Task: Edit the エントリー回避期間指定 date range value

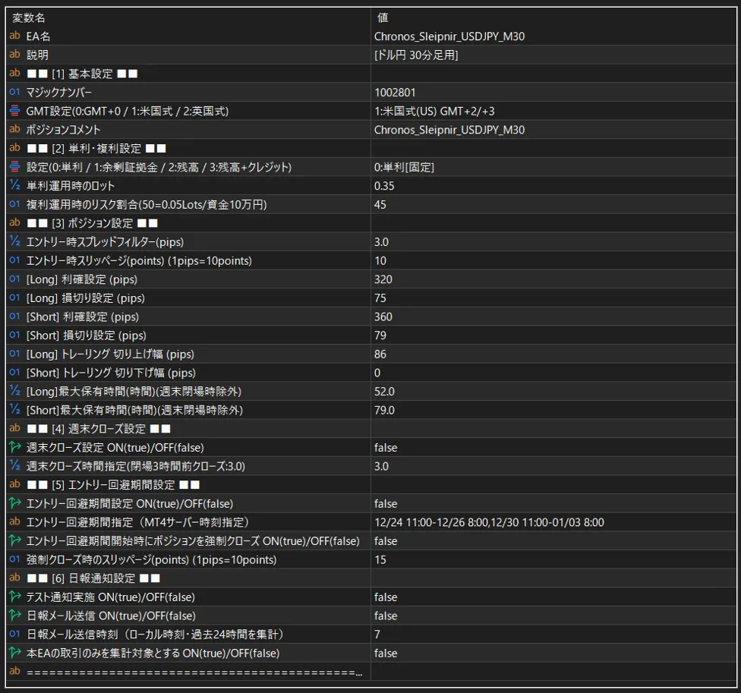Action: 554,522
